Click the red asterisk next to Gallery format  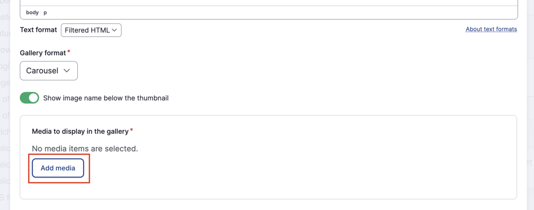pyautogui.click(x=69, y=52)
